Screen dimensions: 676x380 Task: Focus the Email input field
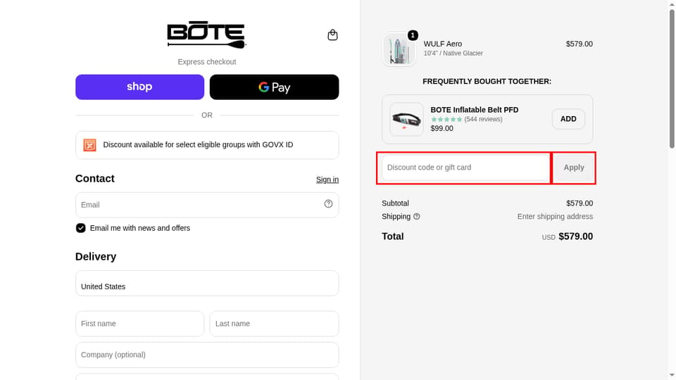[207, 205]
